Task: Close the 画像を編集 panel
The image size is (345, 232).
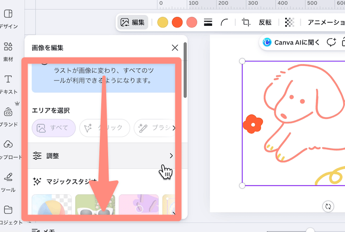Action: tap(175, 47)
